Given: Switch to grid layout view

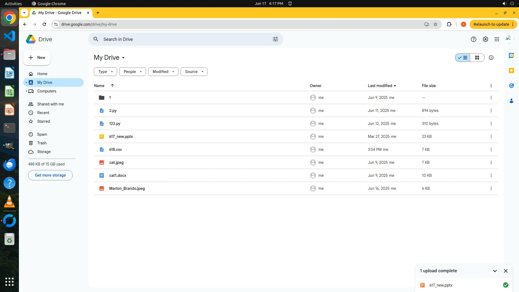Looking at the screenshot, I should pos(477,58).
